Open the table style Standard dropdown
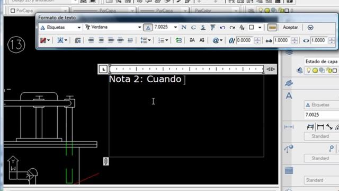 322,180
